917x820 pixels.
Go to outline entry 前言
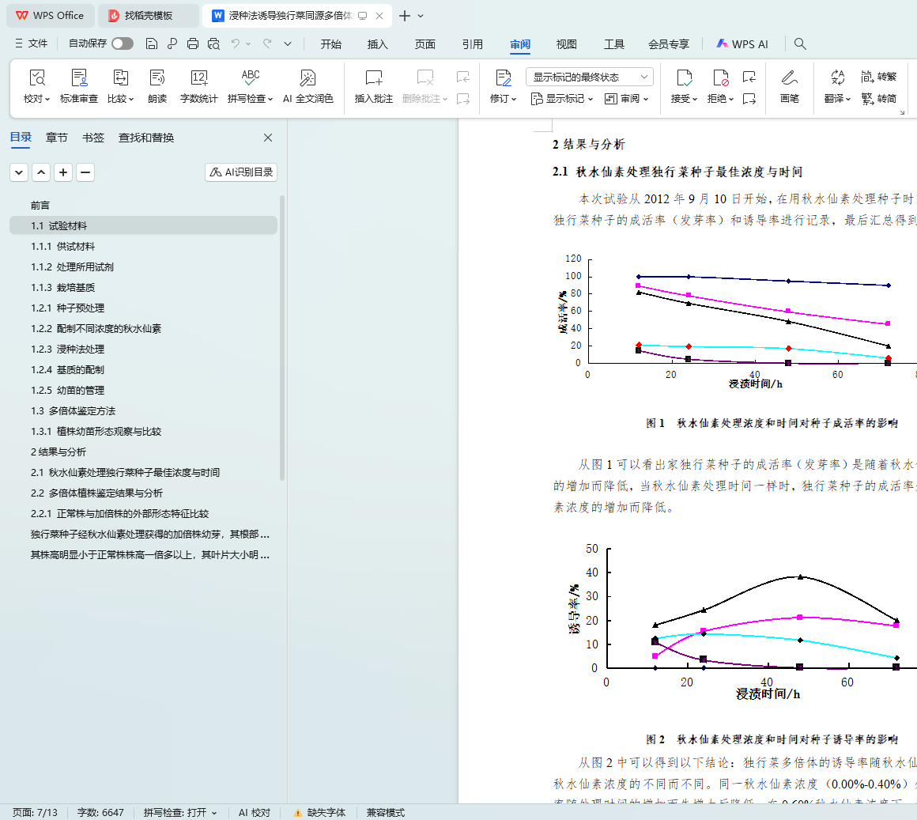[143, 206]
